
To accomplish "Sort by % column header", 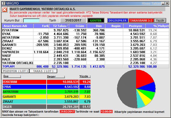I will 151,26.
